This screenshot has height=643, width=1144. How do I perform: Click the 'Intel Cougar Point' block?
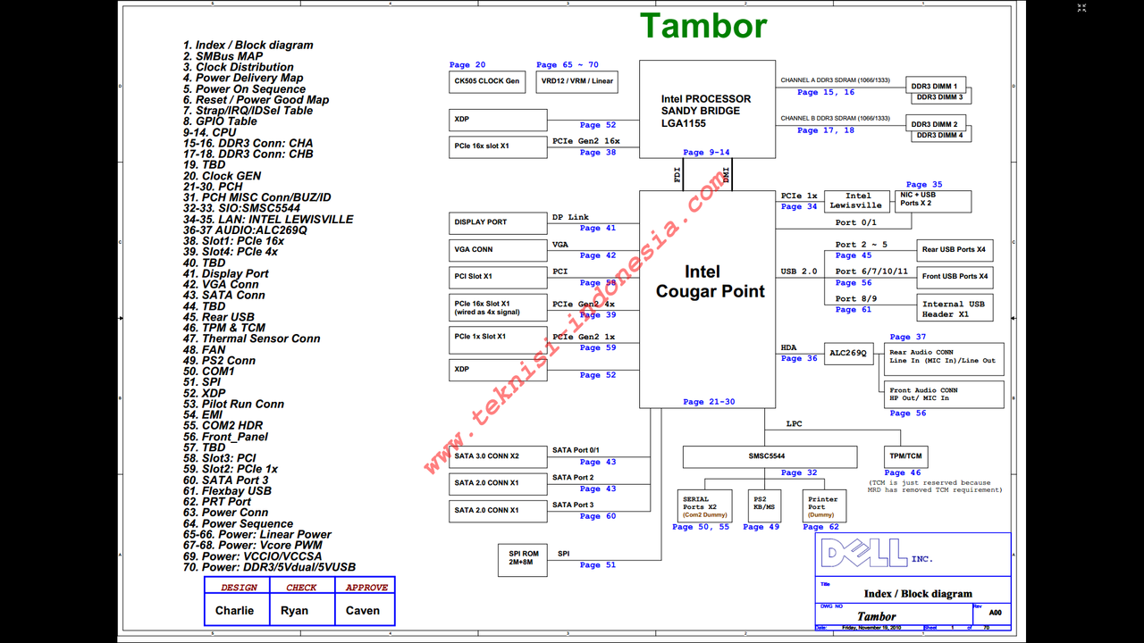coord(707,299)
